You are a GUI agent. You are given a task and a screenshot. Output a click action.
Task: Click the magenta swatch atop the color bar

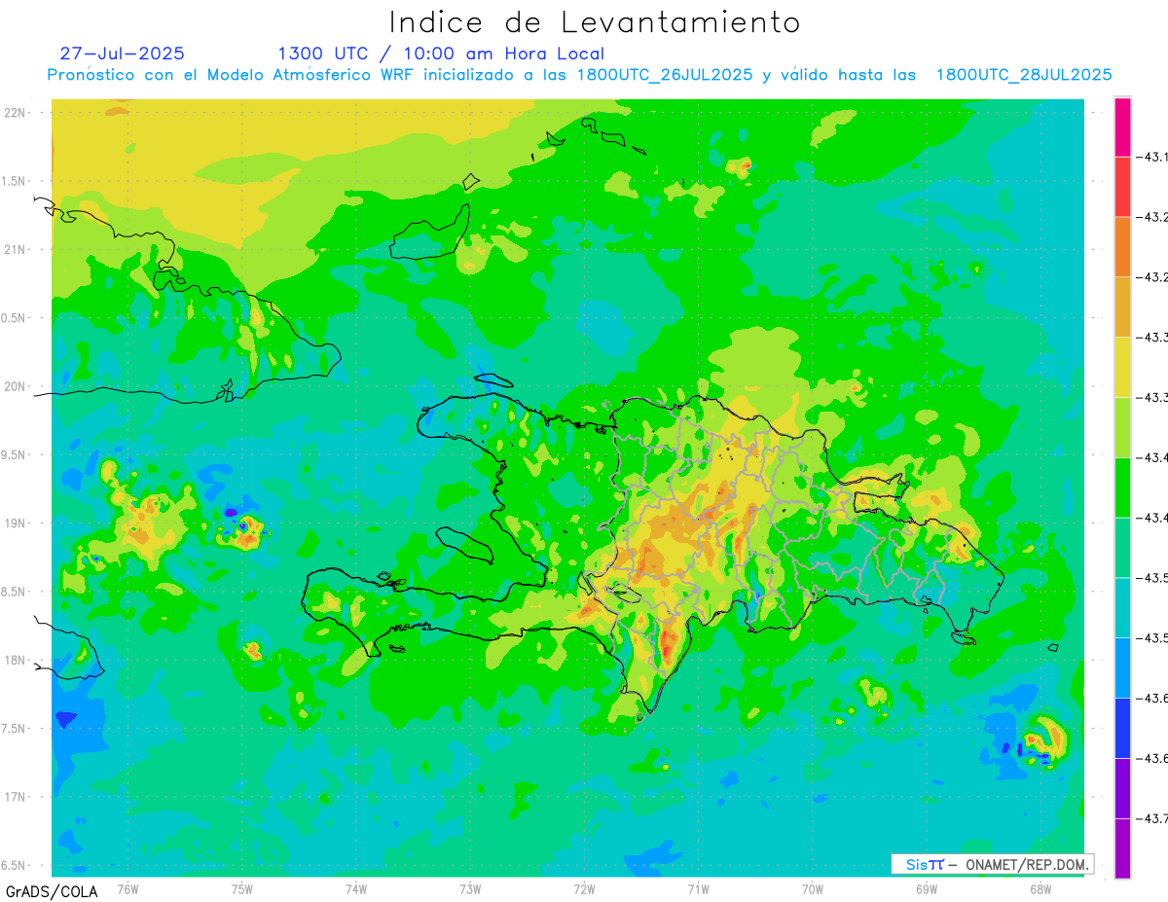1122,126
